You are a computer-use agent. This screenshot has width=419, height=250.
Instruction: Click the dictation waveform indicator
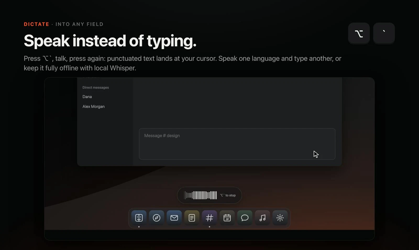pyautogui.click(x=201, y=195)
